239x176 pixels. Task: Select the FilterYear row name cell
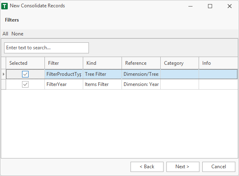[x=64, y=84]
